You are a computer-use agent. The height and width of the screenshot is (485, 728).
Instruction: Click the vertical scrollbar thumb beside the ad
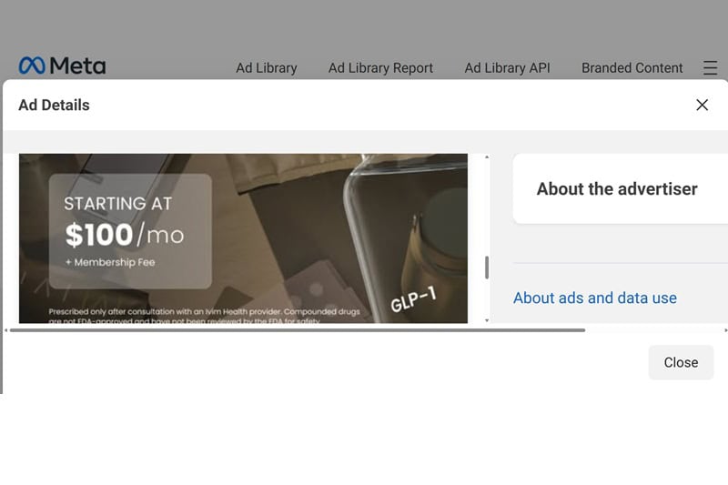(487, 268)
